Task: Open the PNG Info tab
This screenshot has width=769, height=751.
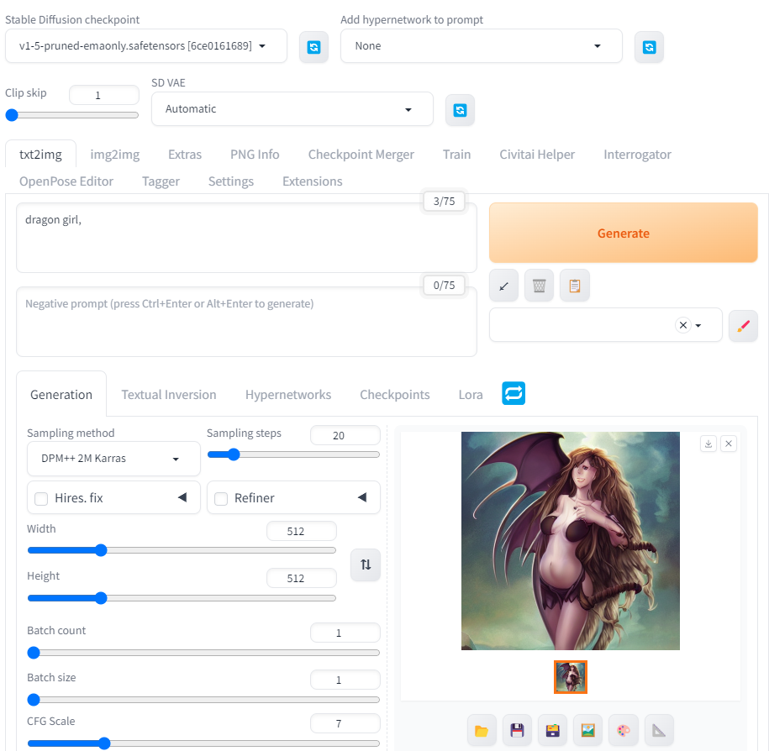Action: 255,155
